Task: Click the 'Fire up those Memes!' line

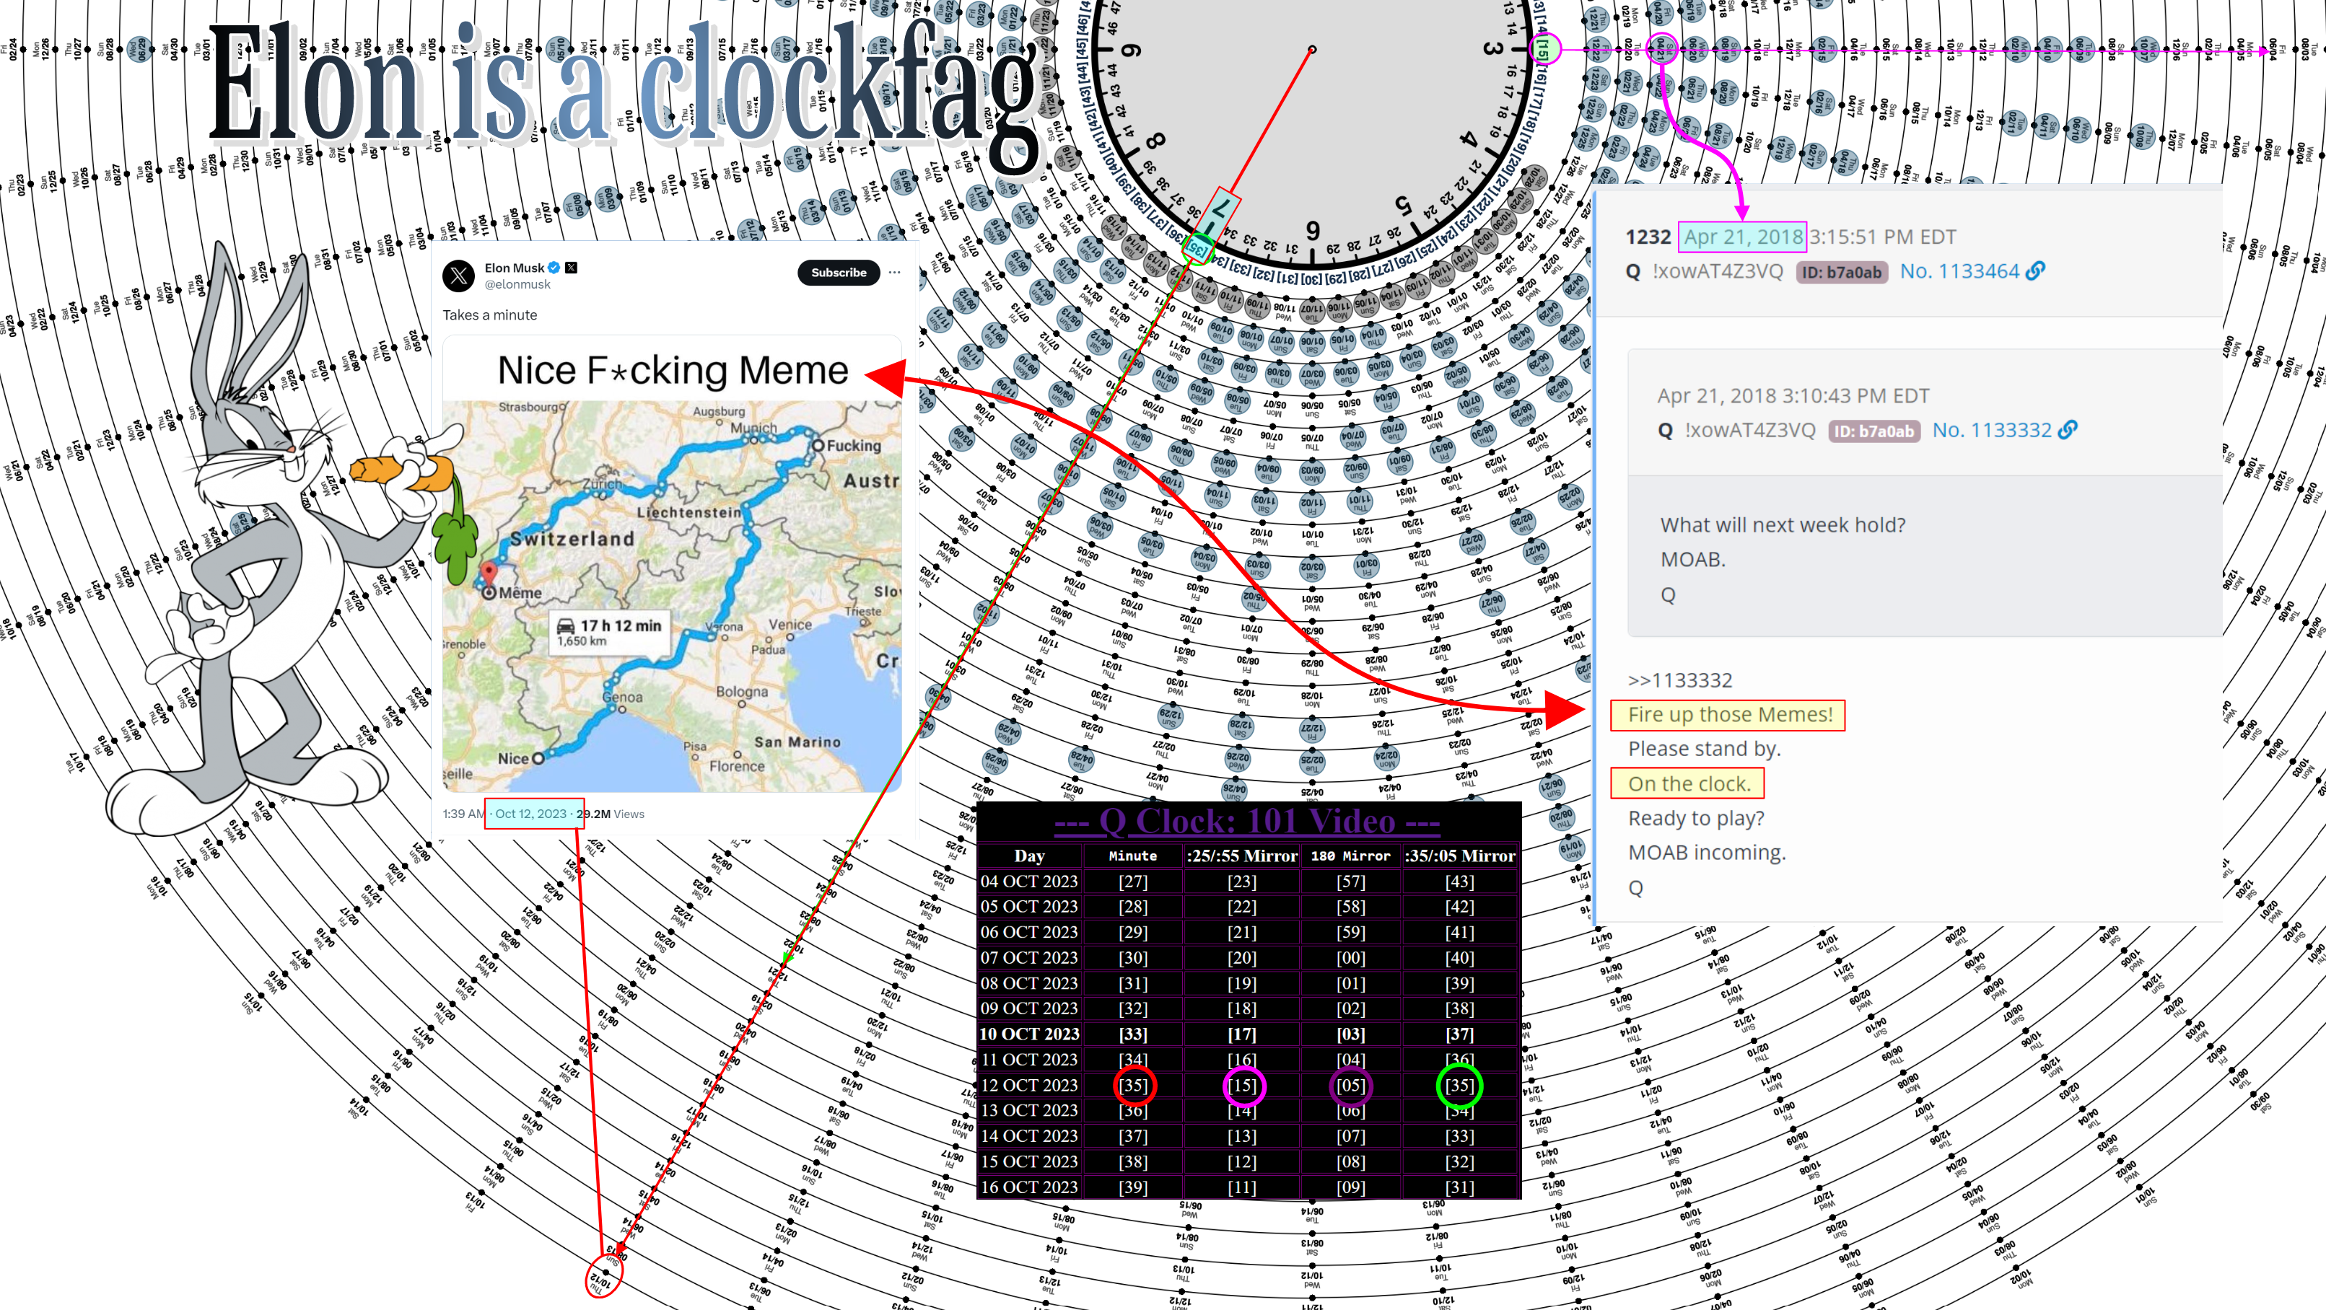Action: coord(1730,714)
